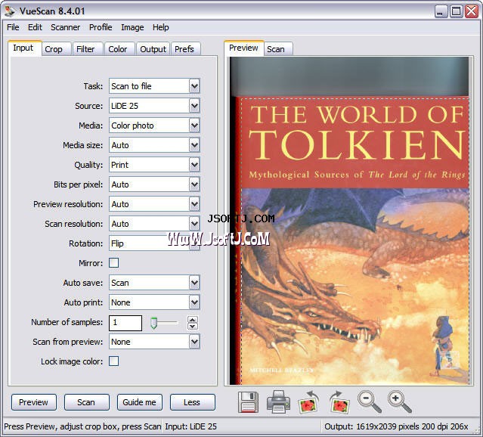Screen dimensions: 483x437
Task: Select the Input tab
Action: tap(25, 48)
